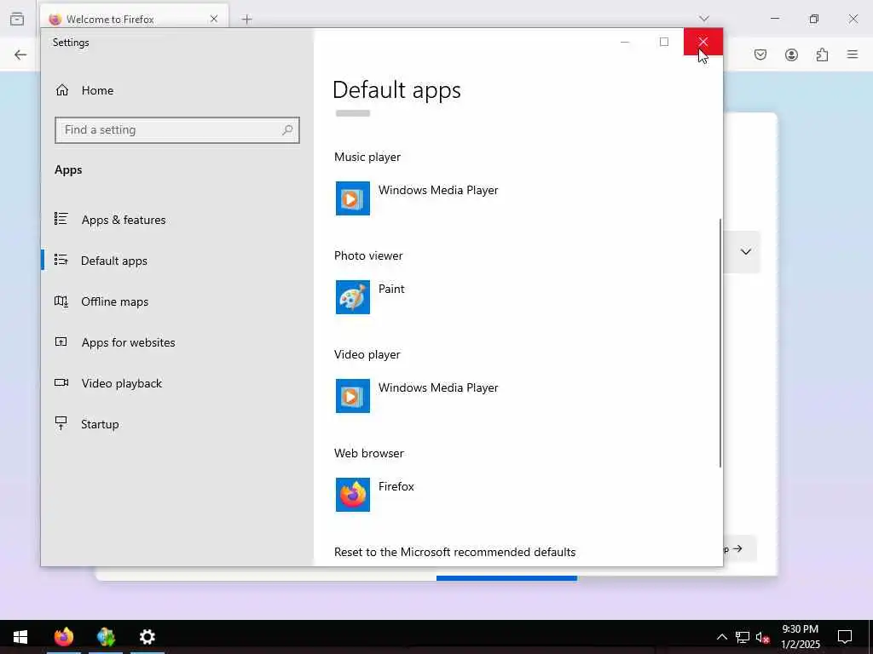This screenshot has width=873, height=654.
Task: Click the Default apps sidebar icon
Action: pos(61,260)
